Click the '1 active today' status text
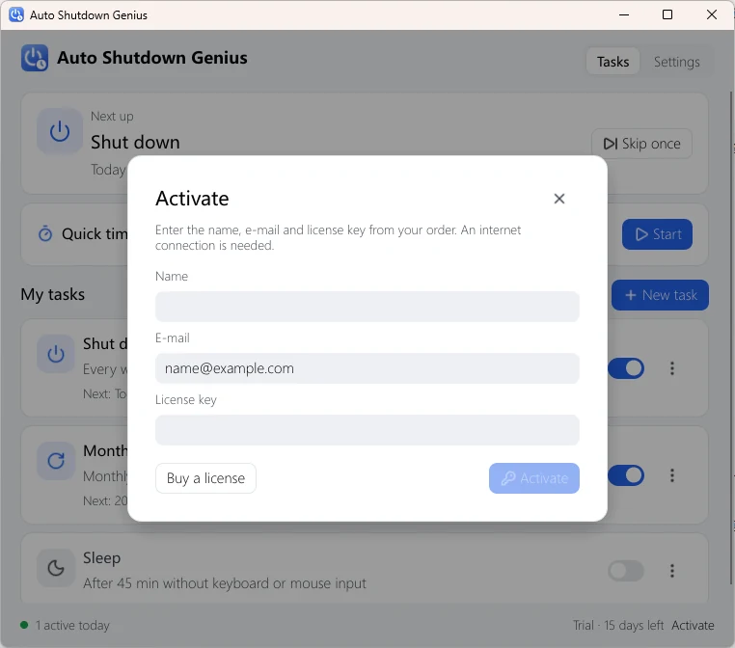 72,626
